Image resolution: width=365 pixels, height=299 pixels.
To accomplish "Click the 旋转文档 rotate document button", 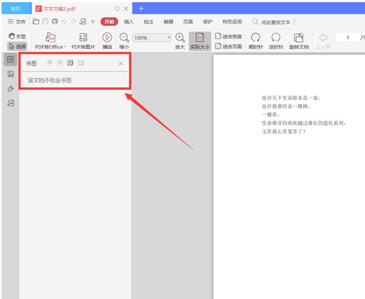I will point(299,41).
